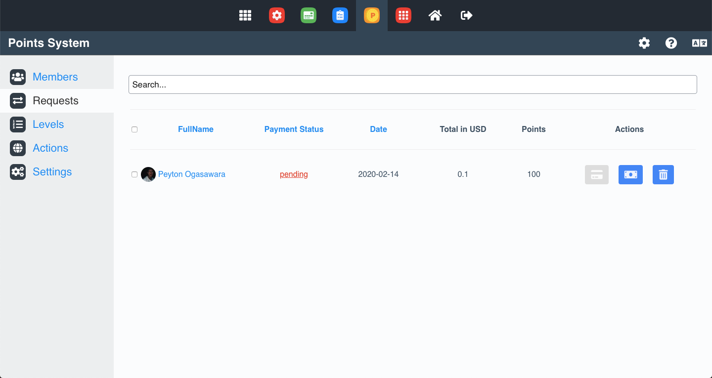Open Levels in the sidebar
The height and width of the screenshot is (378, 712).
tap(48, 125)
